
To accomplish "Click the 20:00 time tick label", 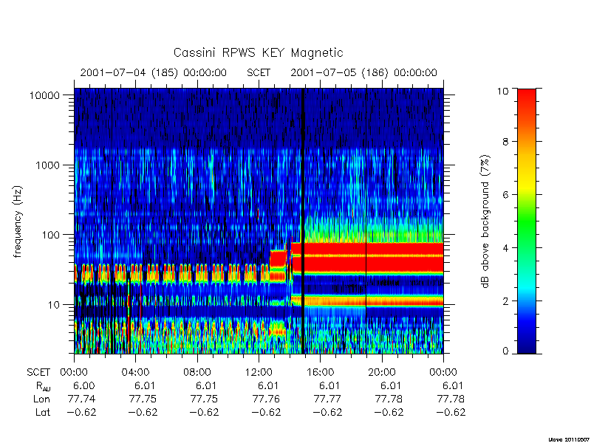I will pos(382,373).
